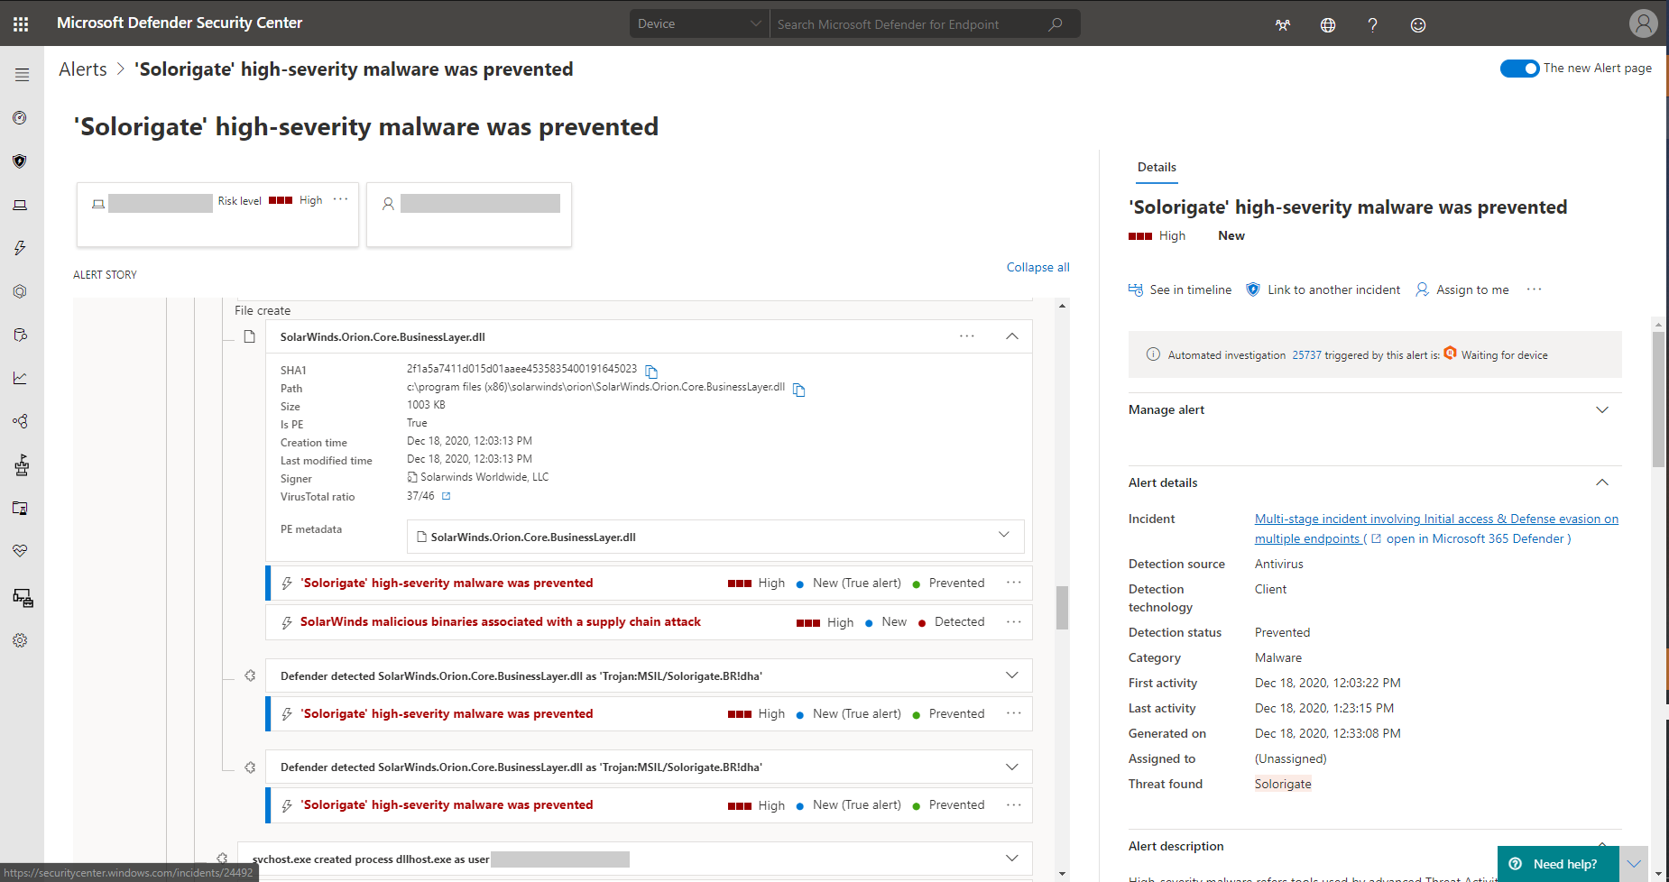Open the Alerts queue lightning icon
The width and height of the screenshot is (1669, 882).
tap(20, 246)
